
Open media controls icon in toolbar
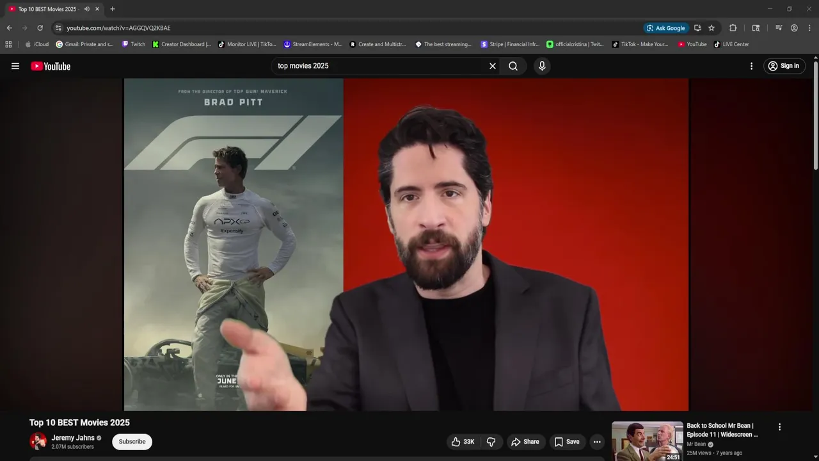tap(779, 28)
